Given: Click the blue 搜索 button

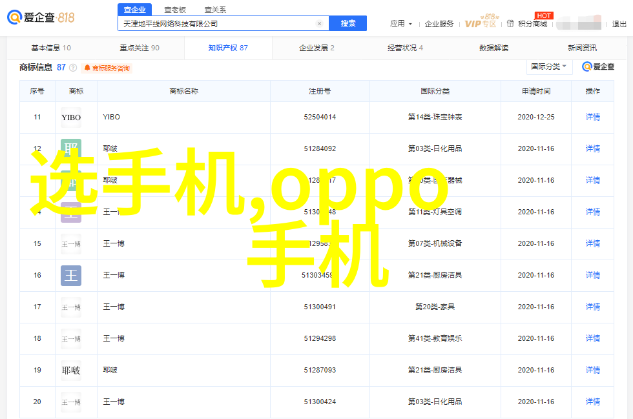Looking at the screenshot, I should [x=348, y=23].
